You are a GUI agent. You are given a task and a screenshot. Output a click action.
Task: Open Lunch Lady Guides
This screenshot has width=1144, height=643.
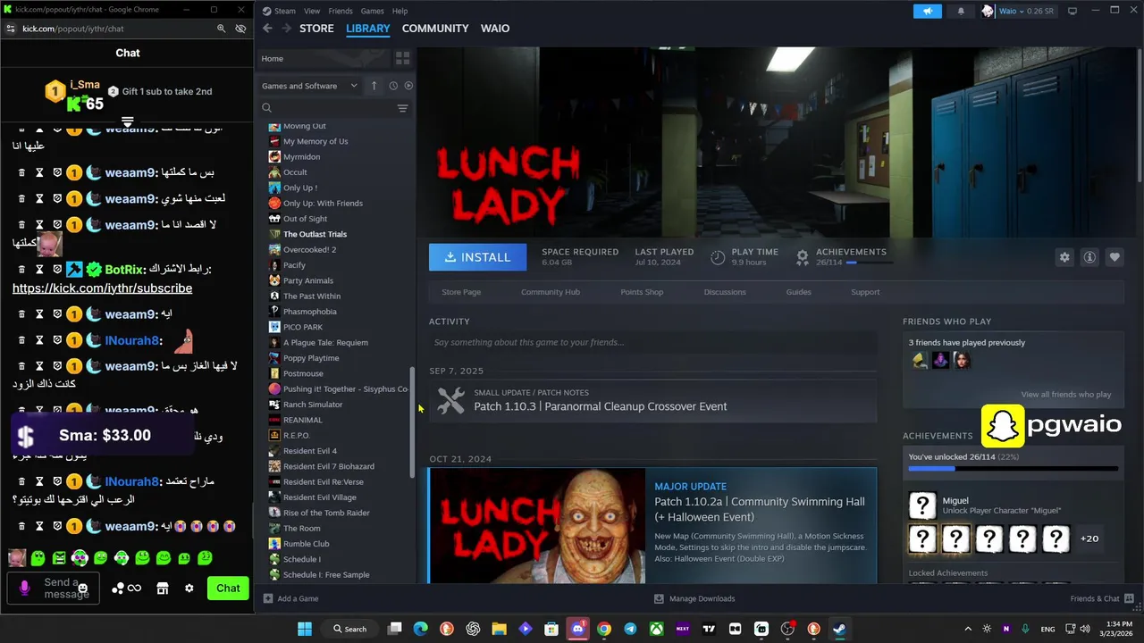point(799,292)
